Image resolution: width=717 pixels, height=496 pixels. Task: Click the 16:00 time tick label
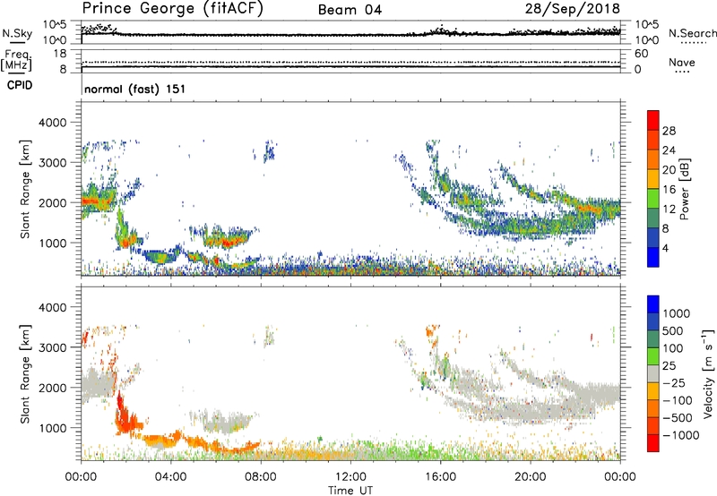click(x=440, y=477)
